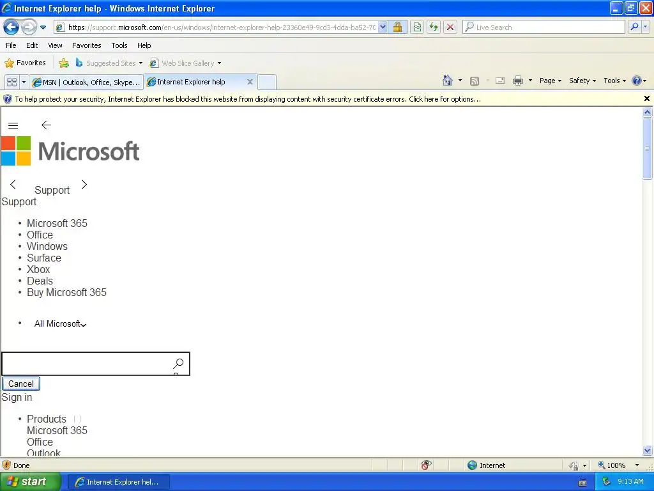Click the page search magnifier icon

pyautogui.click(x=179, y=364)
